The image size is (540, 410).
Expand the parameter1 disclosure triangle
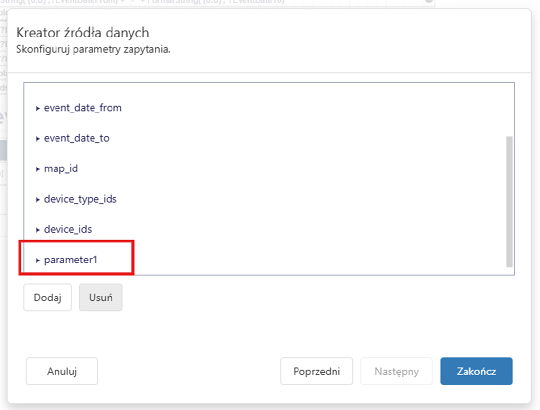click(38, 261)
